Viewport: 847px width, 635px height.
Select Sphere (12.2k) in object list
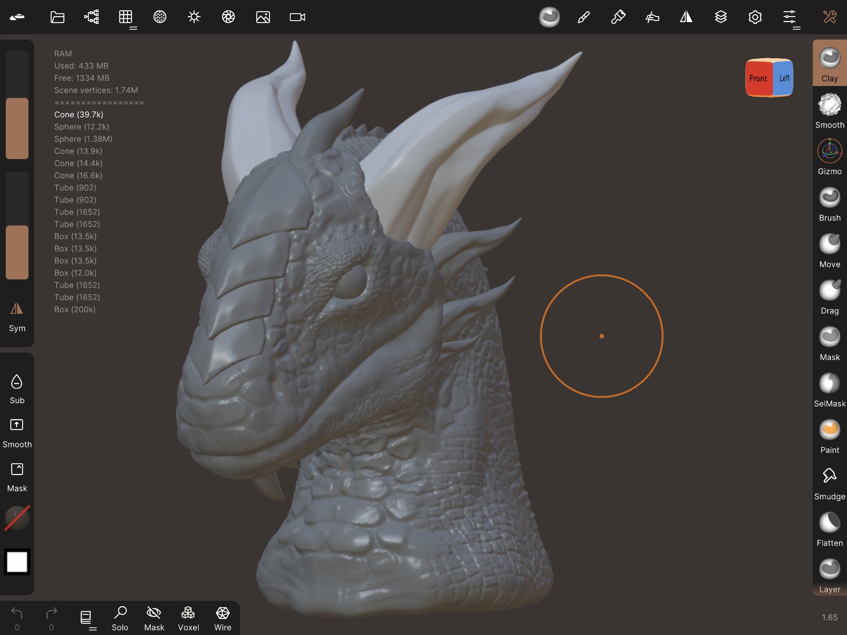[82, 127]
